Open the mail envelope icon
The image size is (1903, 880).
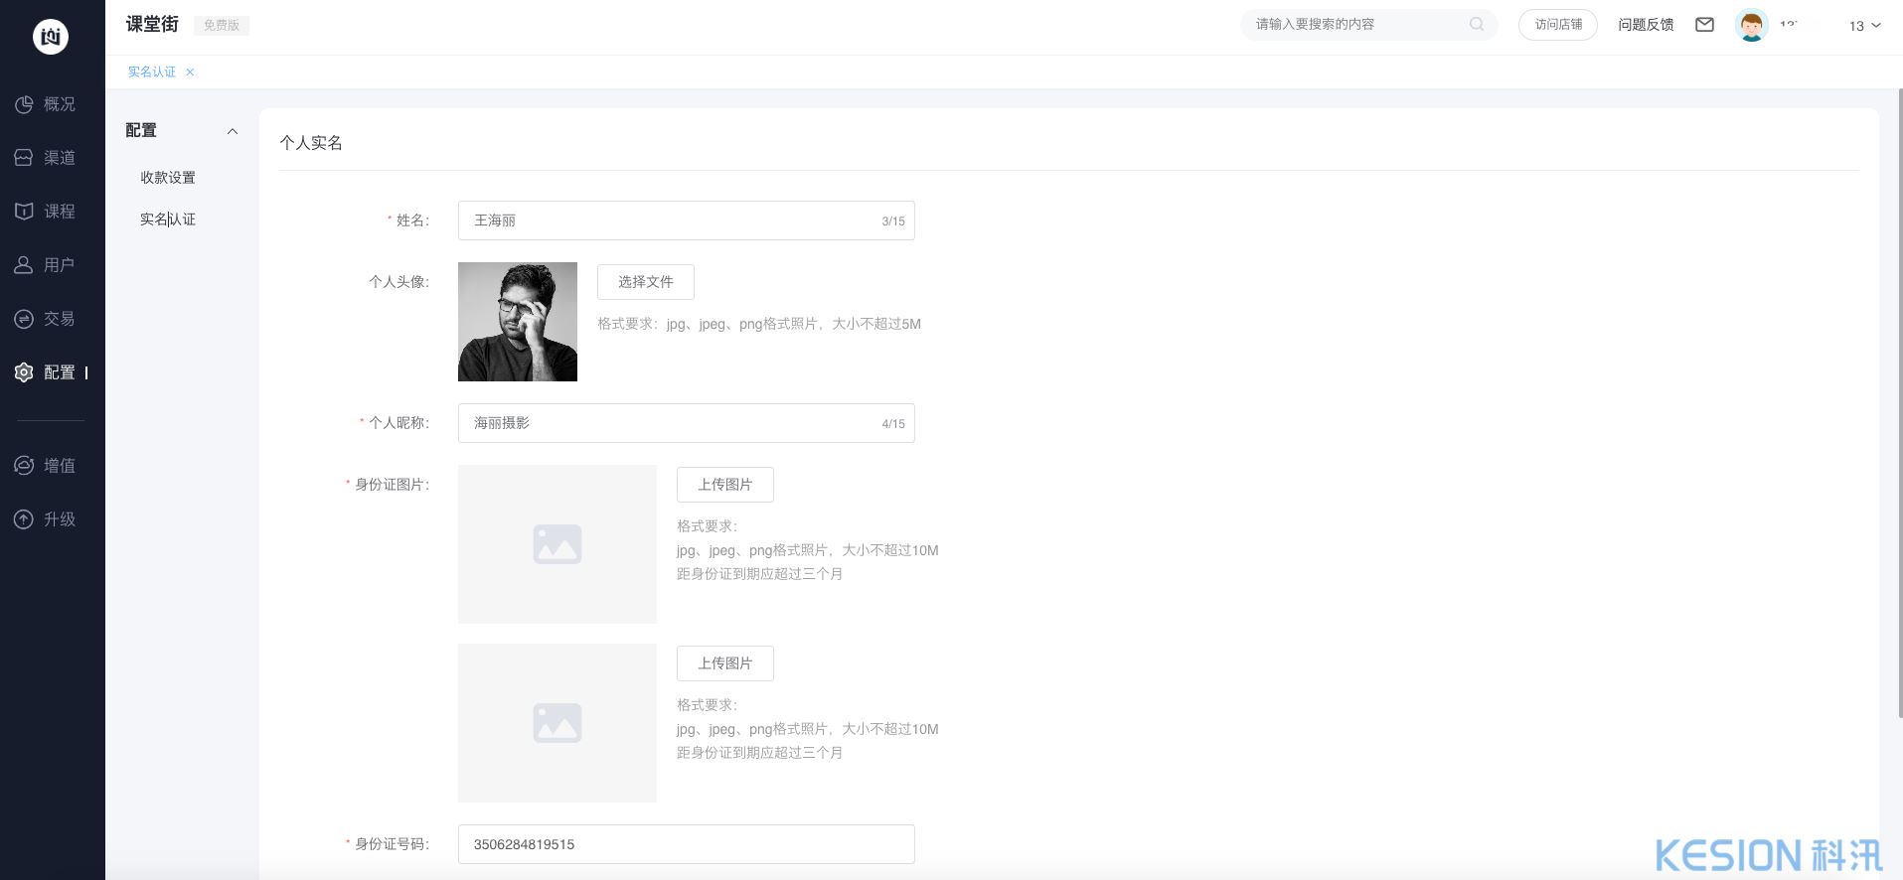pos(1704,25)
